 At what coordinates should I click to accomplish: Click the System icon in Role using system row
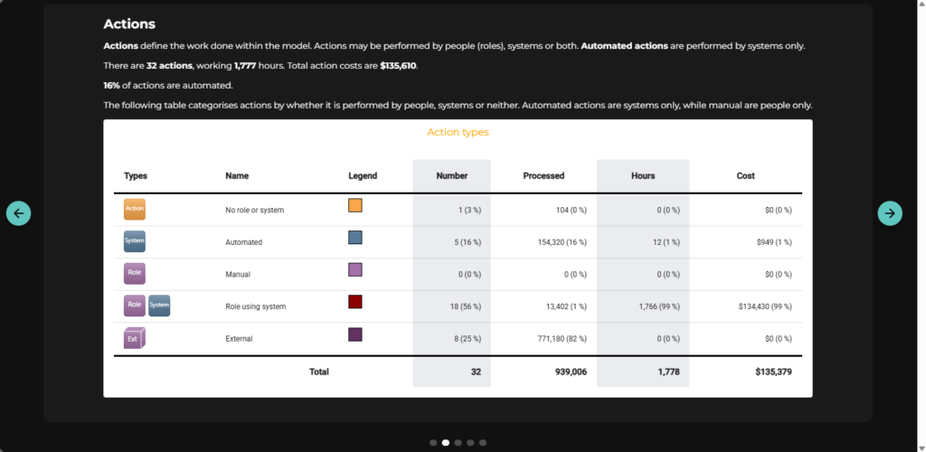[x=159, y=306]
